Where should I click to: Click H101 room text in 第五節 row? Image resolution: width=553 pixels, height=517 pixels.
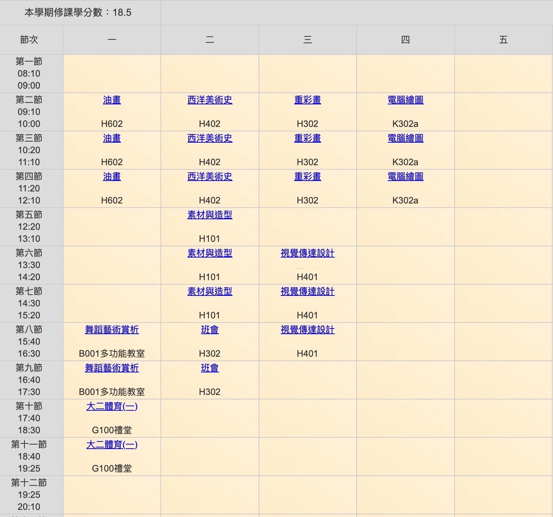[x=209, y=239]
